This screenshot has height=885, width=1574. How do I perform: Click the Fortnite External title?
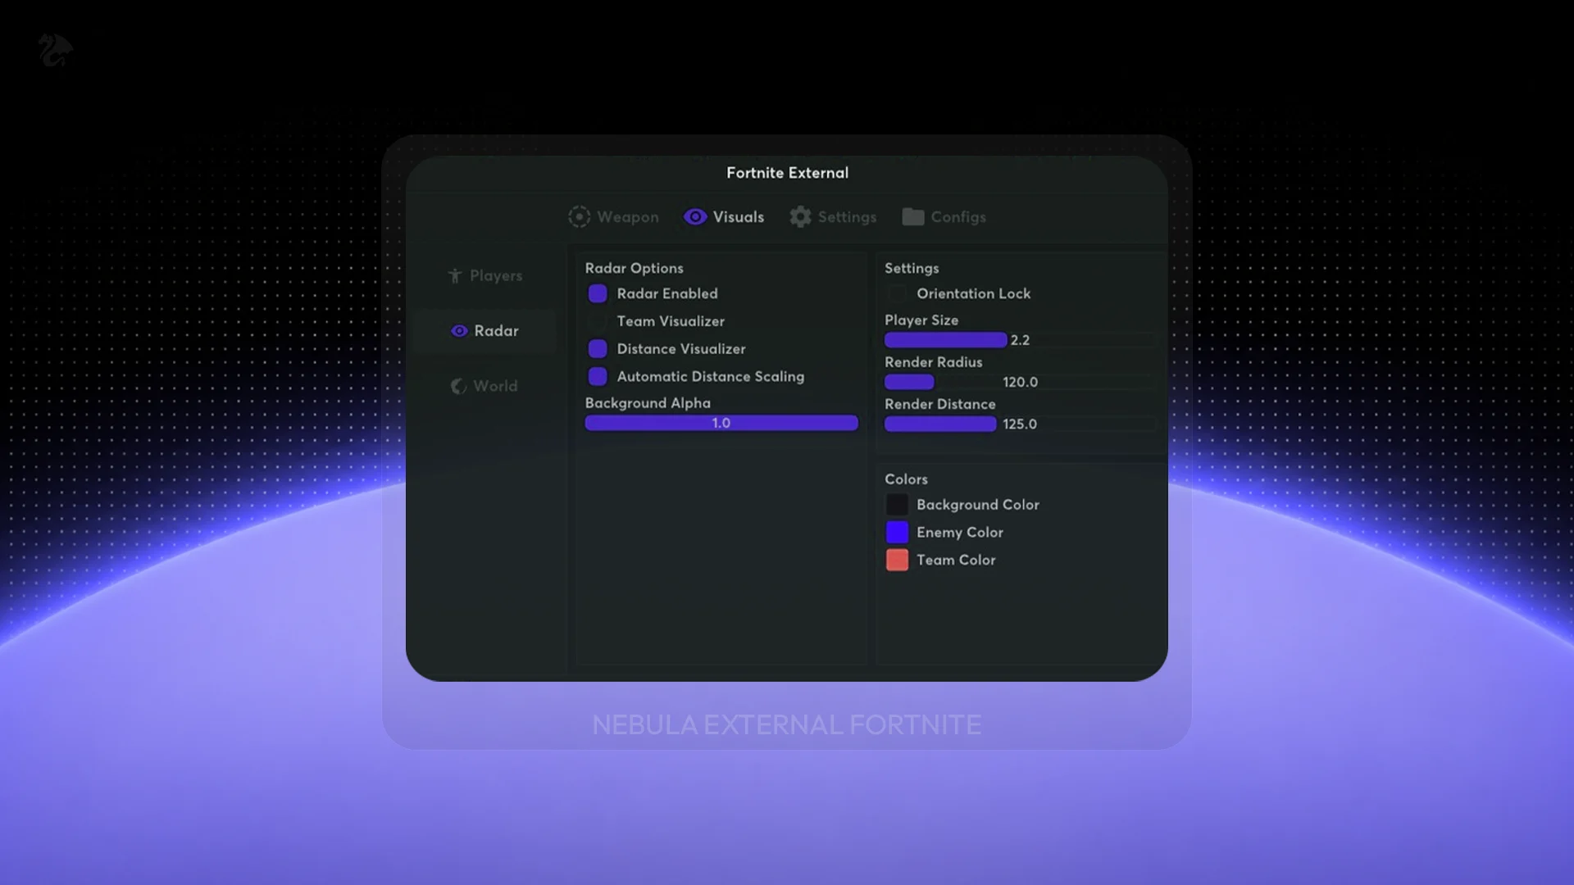pyautogui.click(x=787, y=173)
